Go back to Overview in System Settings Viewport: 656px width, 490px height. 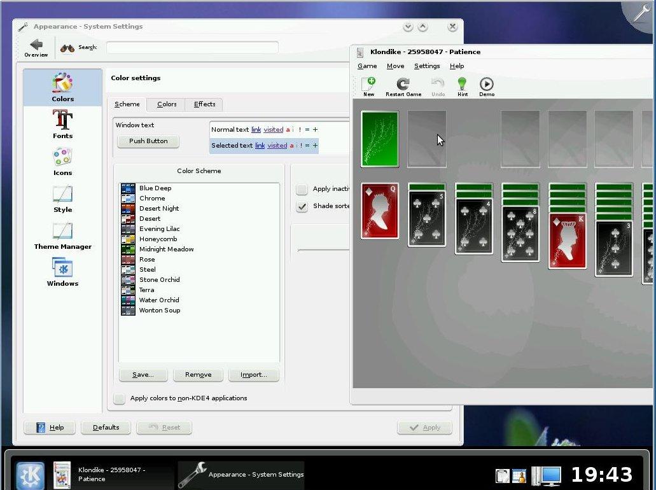coord(36,48)
